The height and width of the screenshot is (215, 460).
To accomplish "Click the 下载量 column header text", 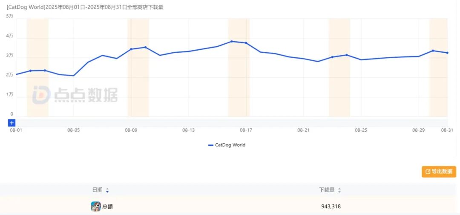I will tap(327, 190).
